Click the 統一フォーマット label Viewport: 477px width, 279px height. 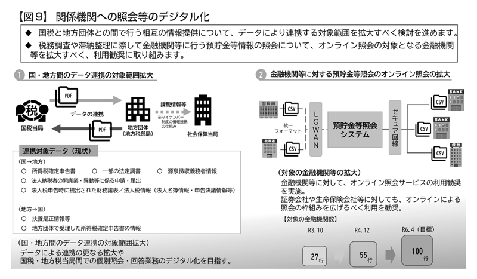pyautogui.click(x=288, y=128)
